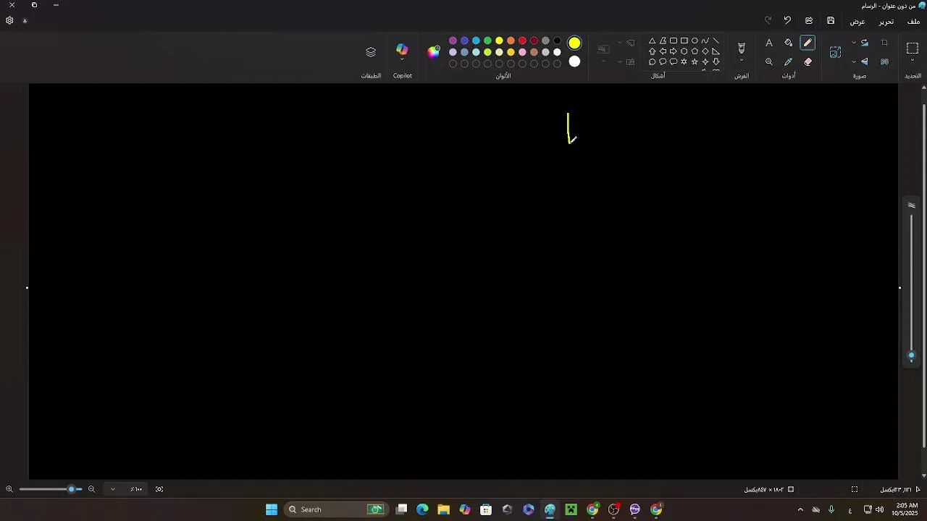
Task: Expand the shape outline dropdown
Action: pyautogui.click(x=620, y=43)
